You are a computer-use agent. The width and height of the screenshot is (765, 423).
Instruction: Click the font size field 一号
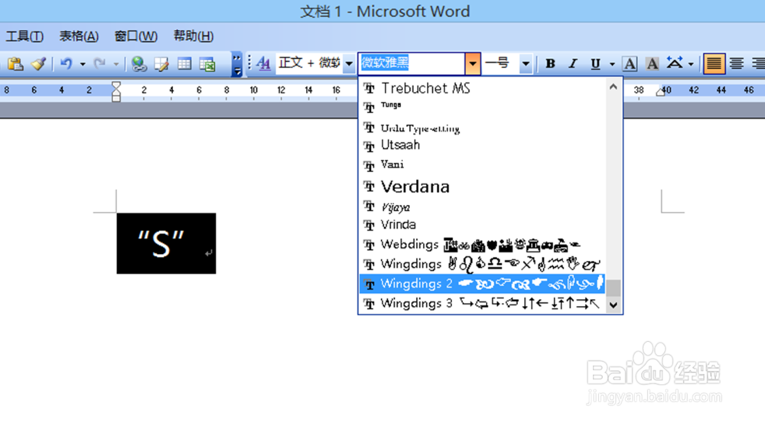click(501, 63)
